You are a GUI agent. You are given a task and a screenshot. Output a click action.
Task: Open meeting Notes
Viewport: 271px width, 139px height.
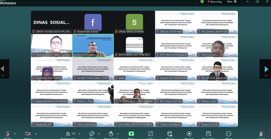pyautogui.click(x=170, y=134)
